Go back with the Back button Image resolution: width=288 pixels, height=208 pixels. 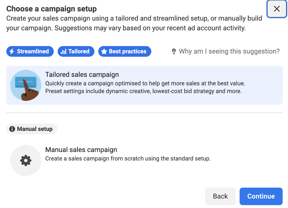point(220,196)
